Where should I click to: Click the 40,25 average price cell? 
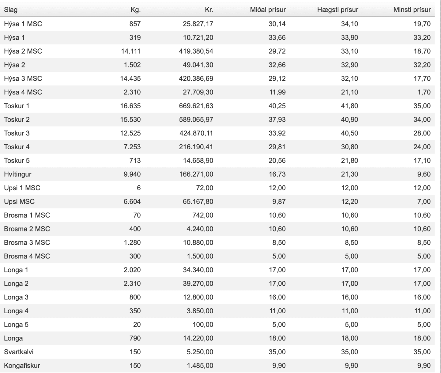pyautogui.click(x=277, y=106)
